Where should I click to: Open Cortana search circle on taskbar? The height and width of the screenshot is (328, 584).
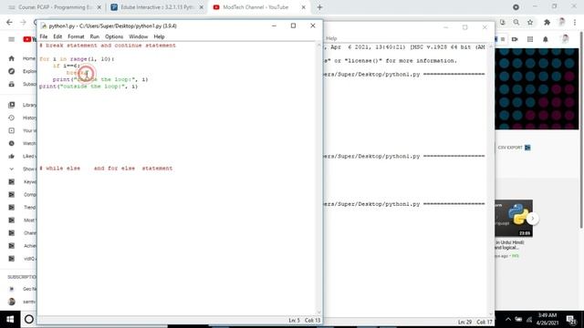pyautogui.click(x=28, y=319)
